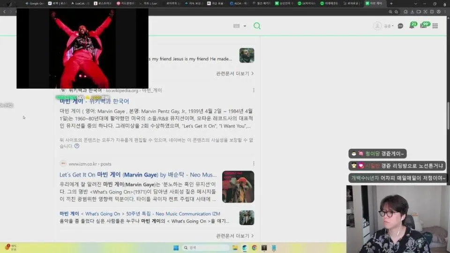Click the help question mark after content disclaimer
The image size is (450, 253).
[x=77, y=146]
